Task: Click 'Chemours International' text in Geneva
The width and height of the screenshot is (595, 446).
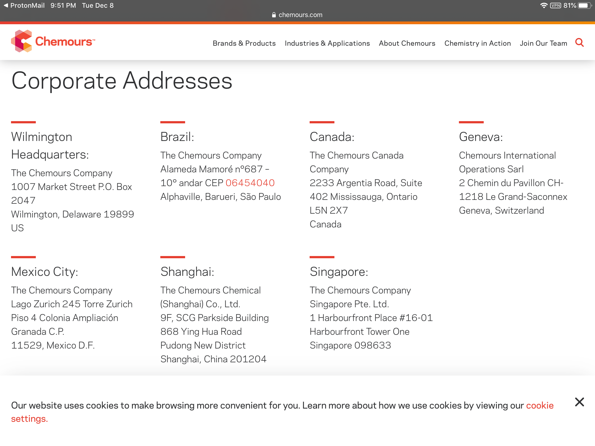Action: (x=507, y=155)
